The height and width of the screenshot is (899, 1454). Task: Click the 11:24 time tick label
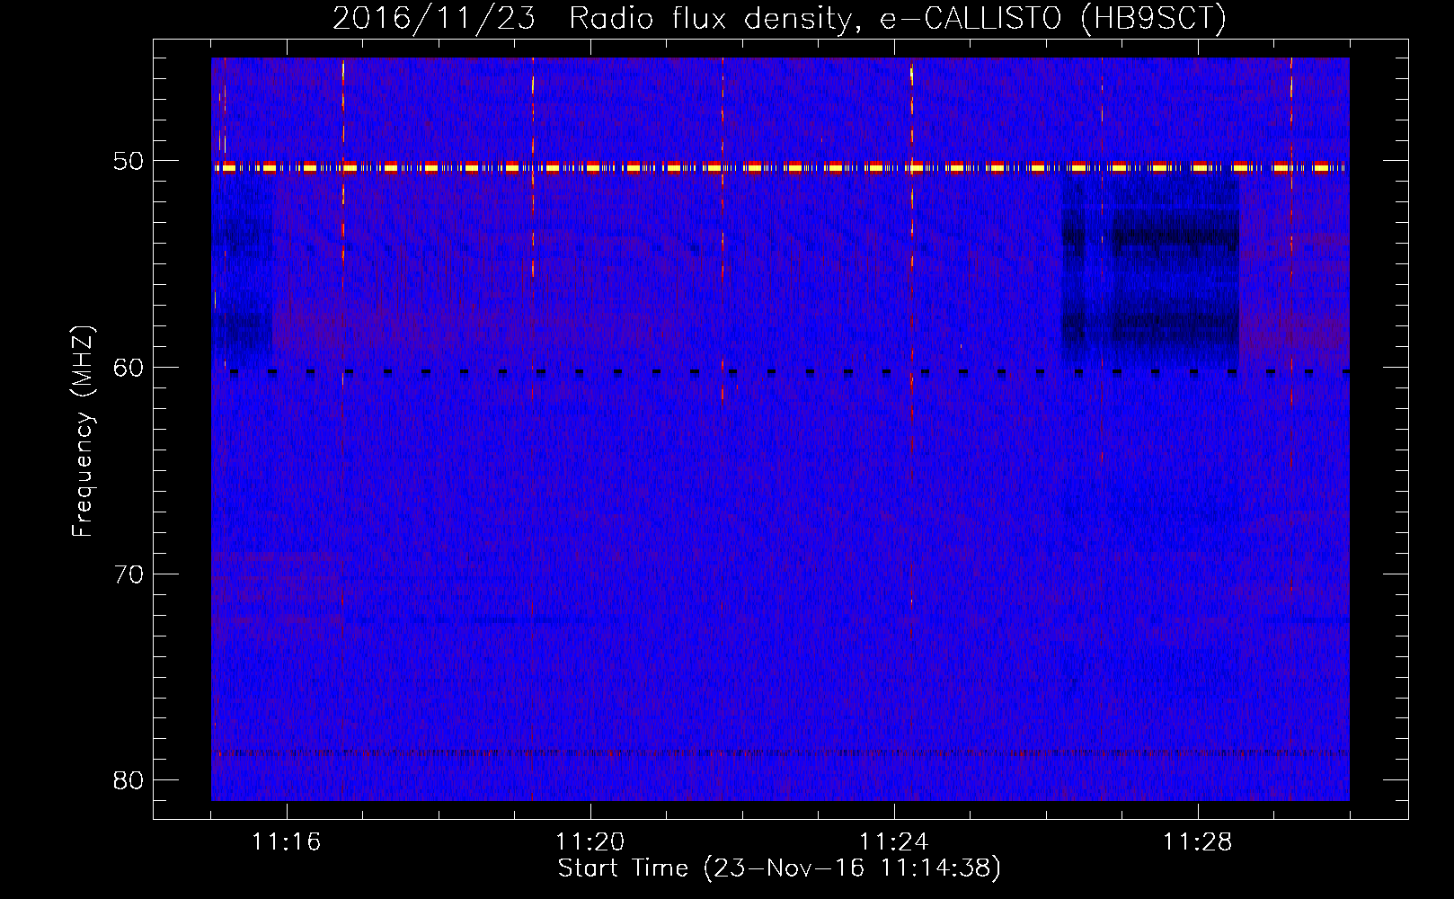(893, 842)
